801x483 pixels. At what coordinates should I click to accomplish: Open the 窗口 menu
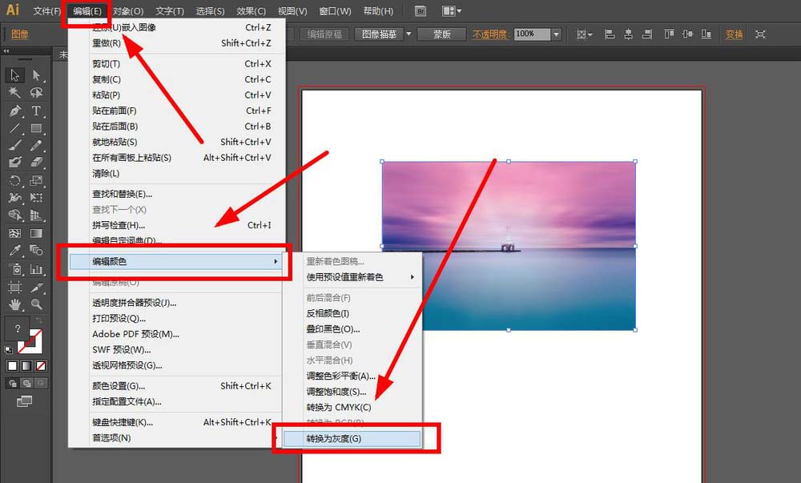(x=333, y=10)
